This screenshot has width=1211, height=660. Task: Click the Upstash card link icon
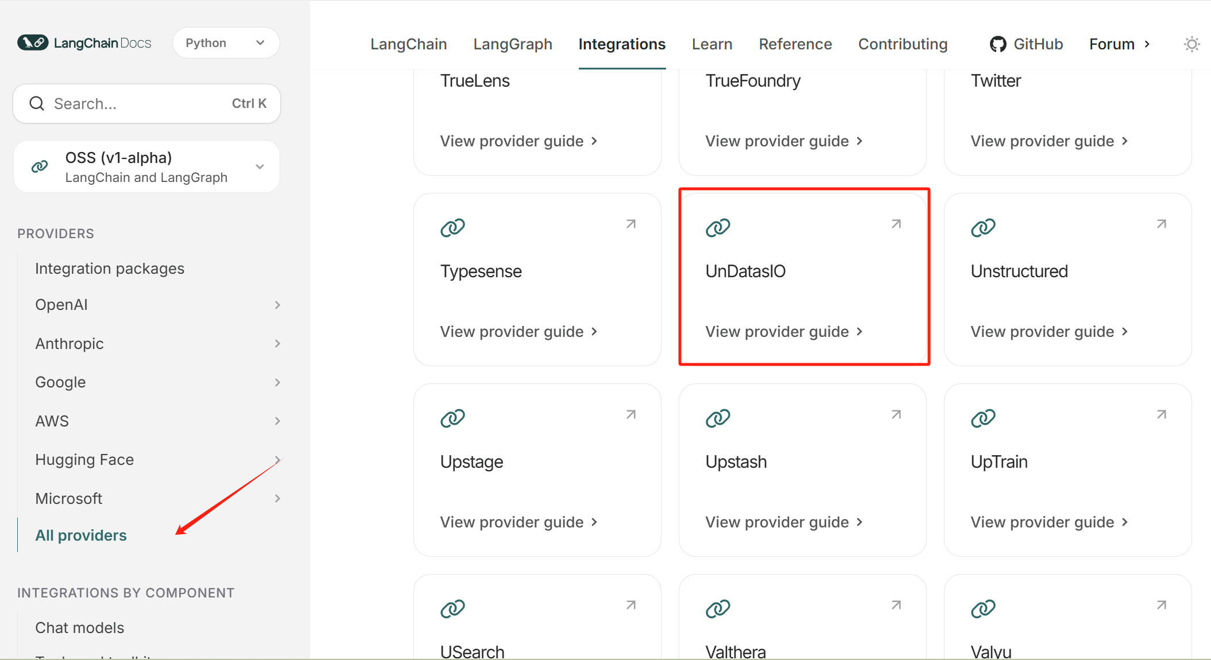coord(718,418)
